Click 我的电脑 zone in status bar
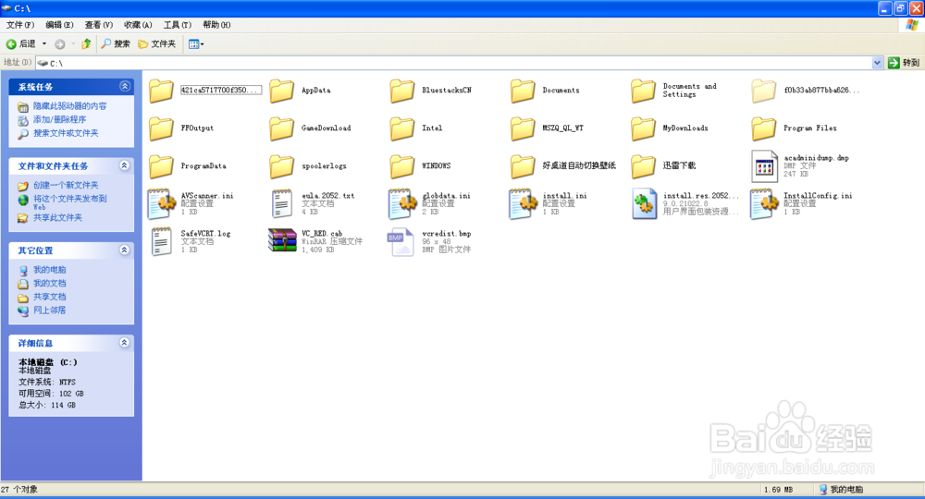The width and height of the screenshot is (925, 499). coord(841,490)
